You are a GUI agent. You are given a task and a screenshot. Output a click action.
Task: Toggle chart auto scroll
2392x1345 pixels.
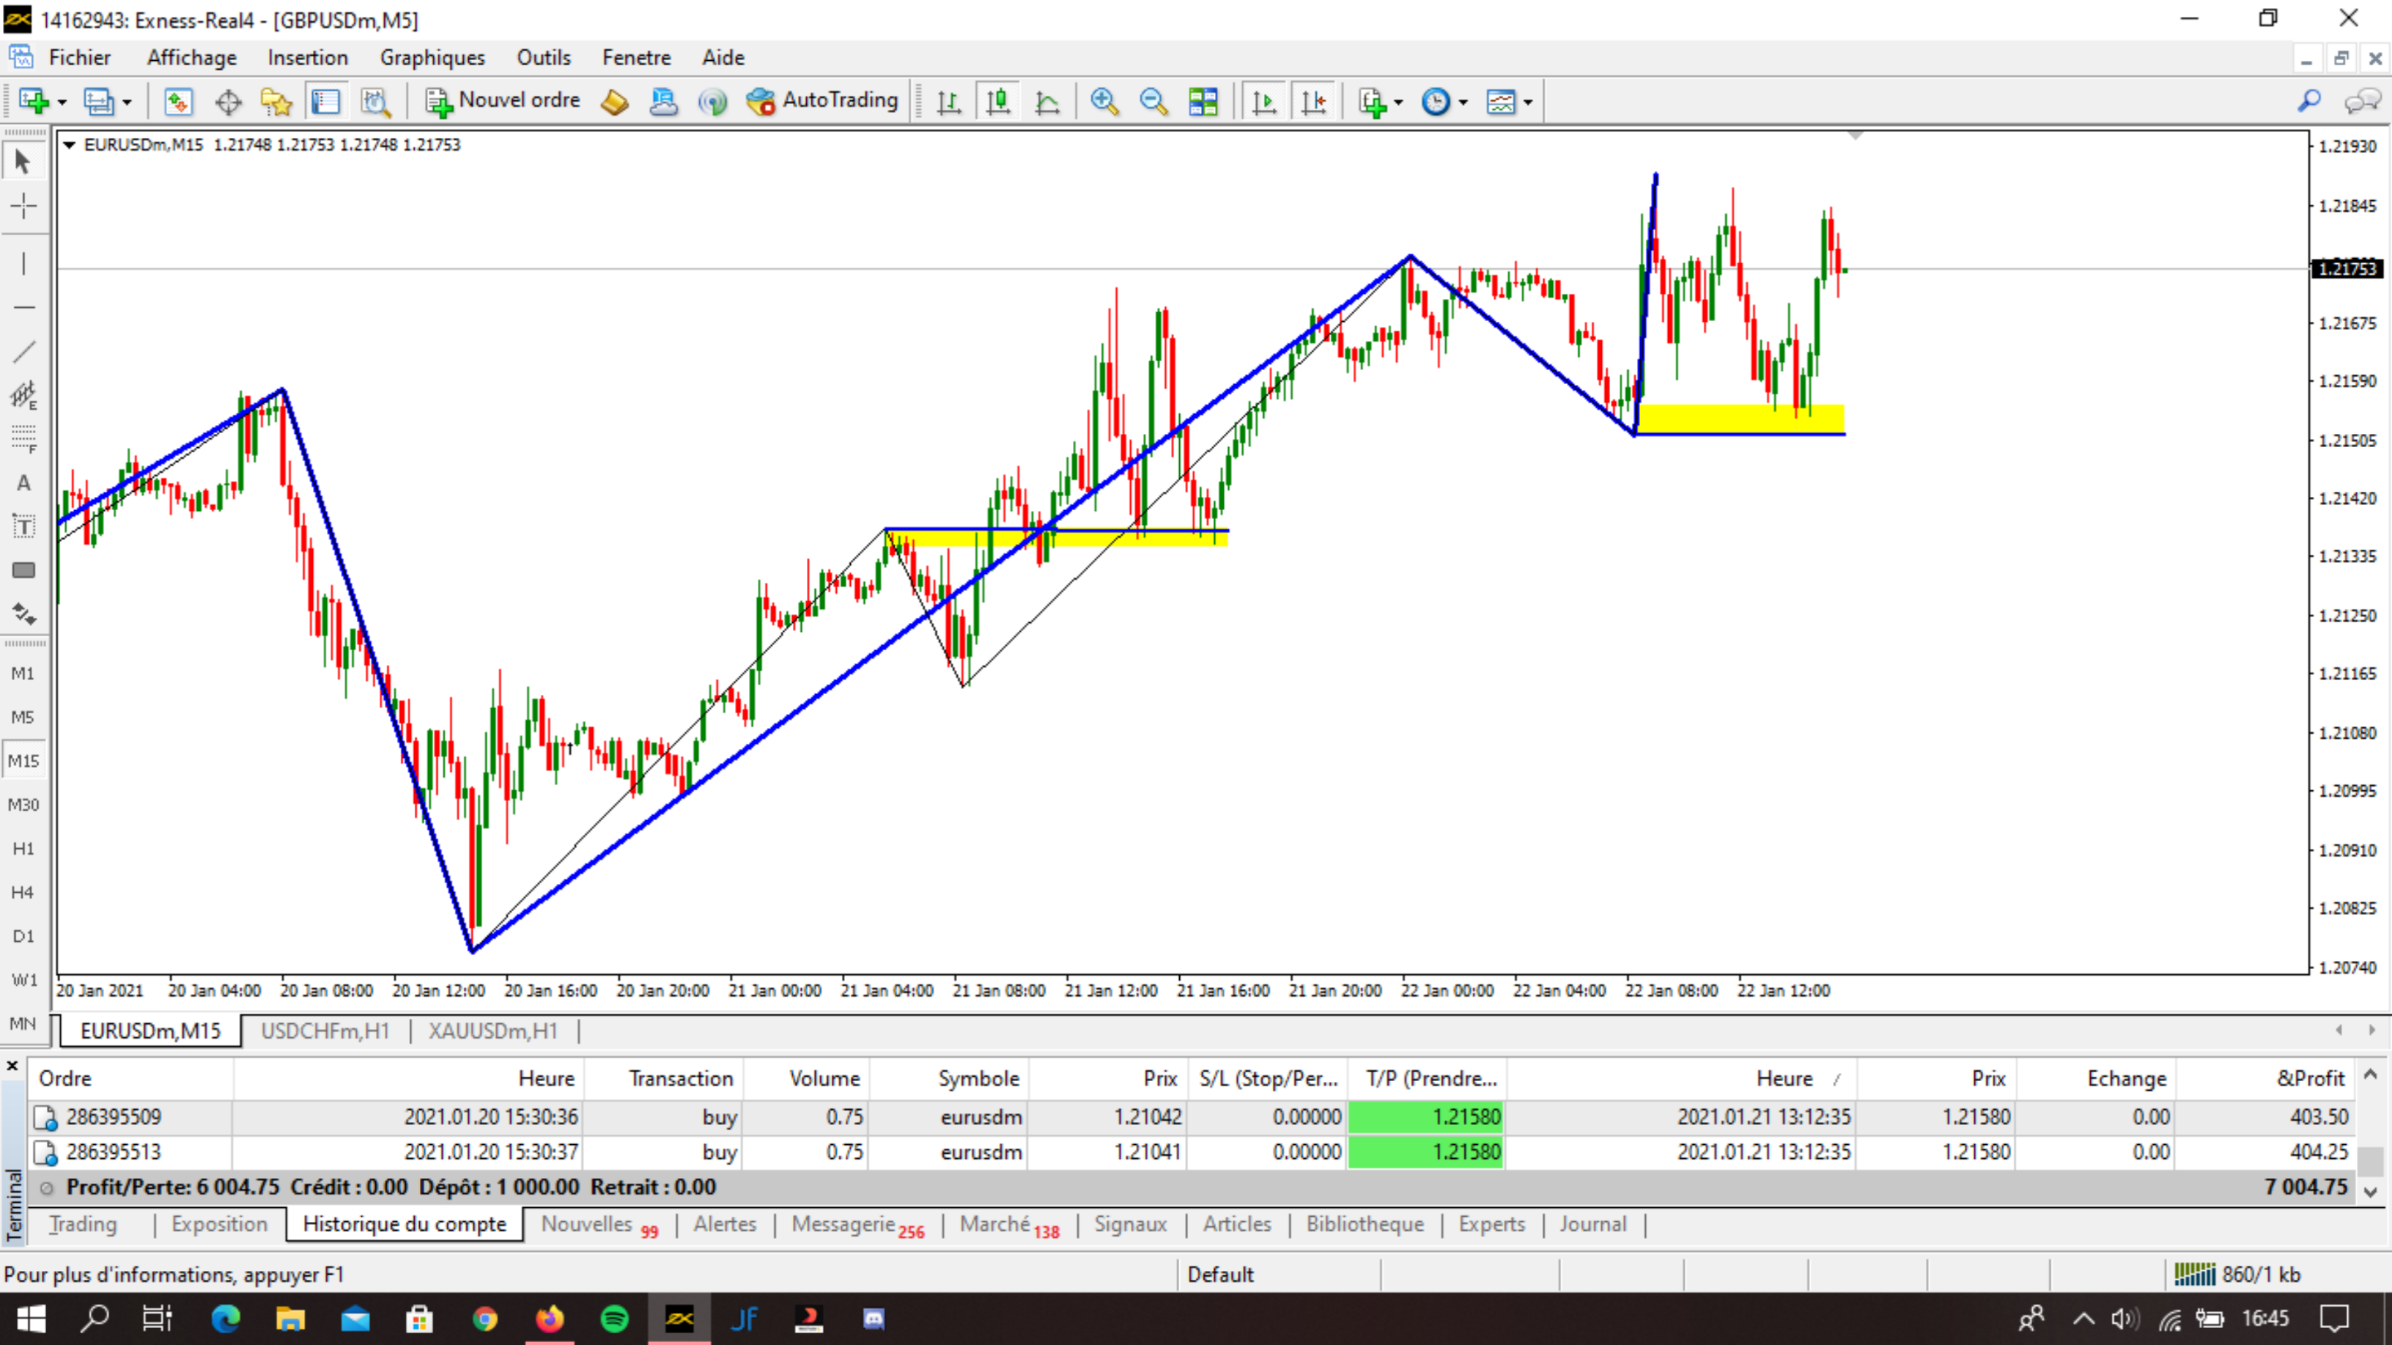(x=1263, y=100)
